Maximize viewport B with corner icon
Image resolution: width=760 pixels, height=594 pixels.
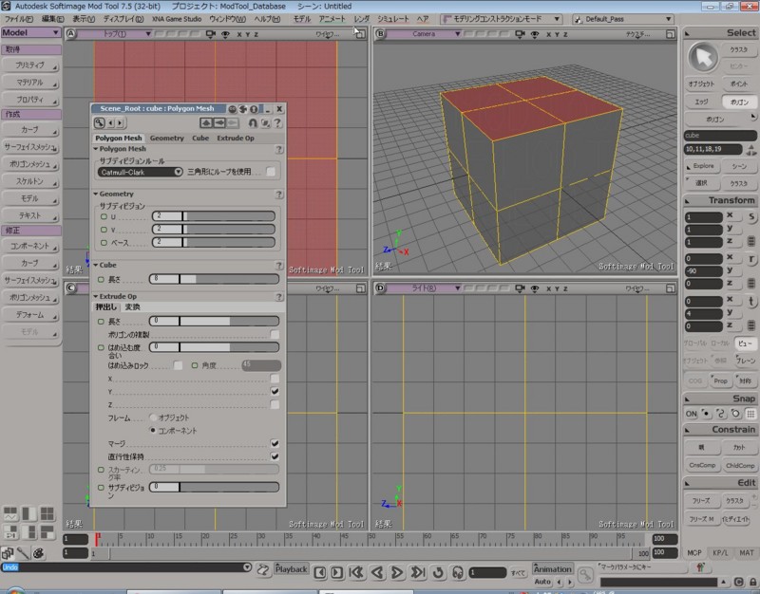[x=671, y=34]
